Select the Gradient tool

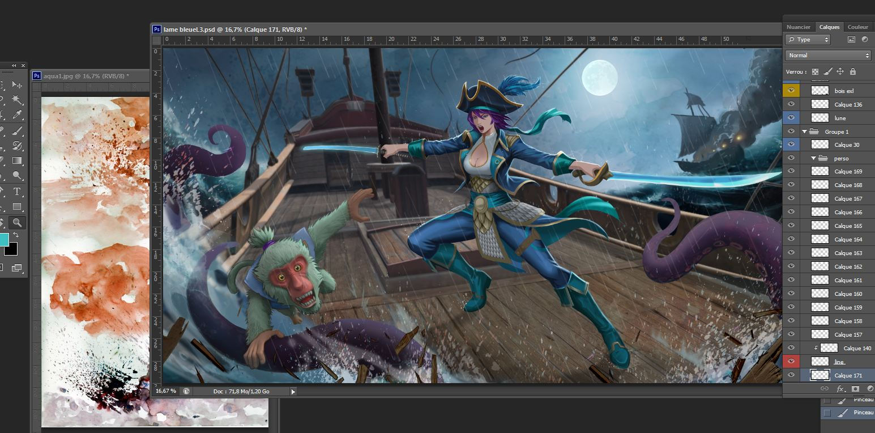[x=17, y=161]
